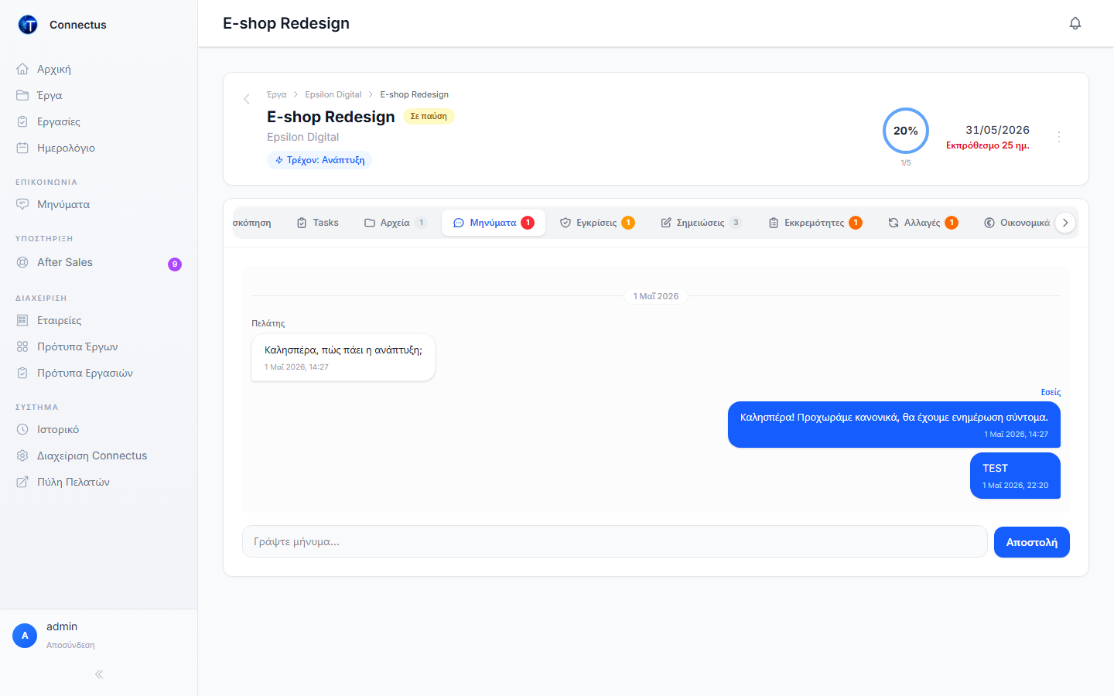Click the notification bell icon
The height and width of the screenshot is (696, 1114).
(1075, 23)
